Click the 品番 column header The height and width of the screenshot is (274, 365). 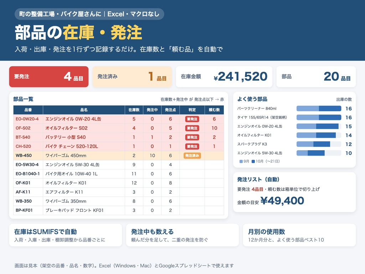tap(28, 110)
